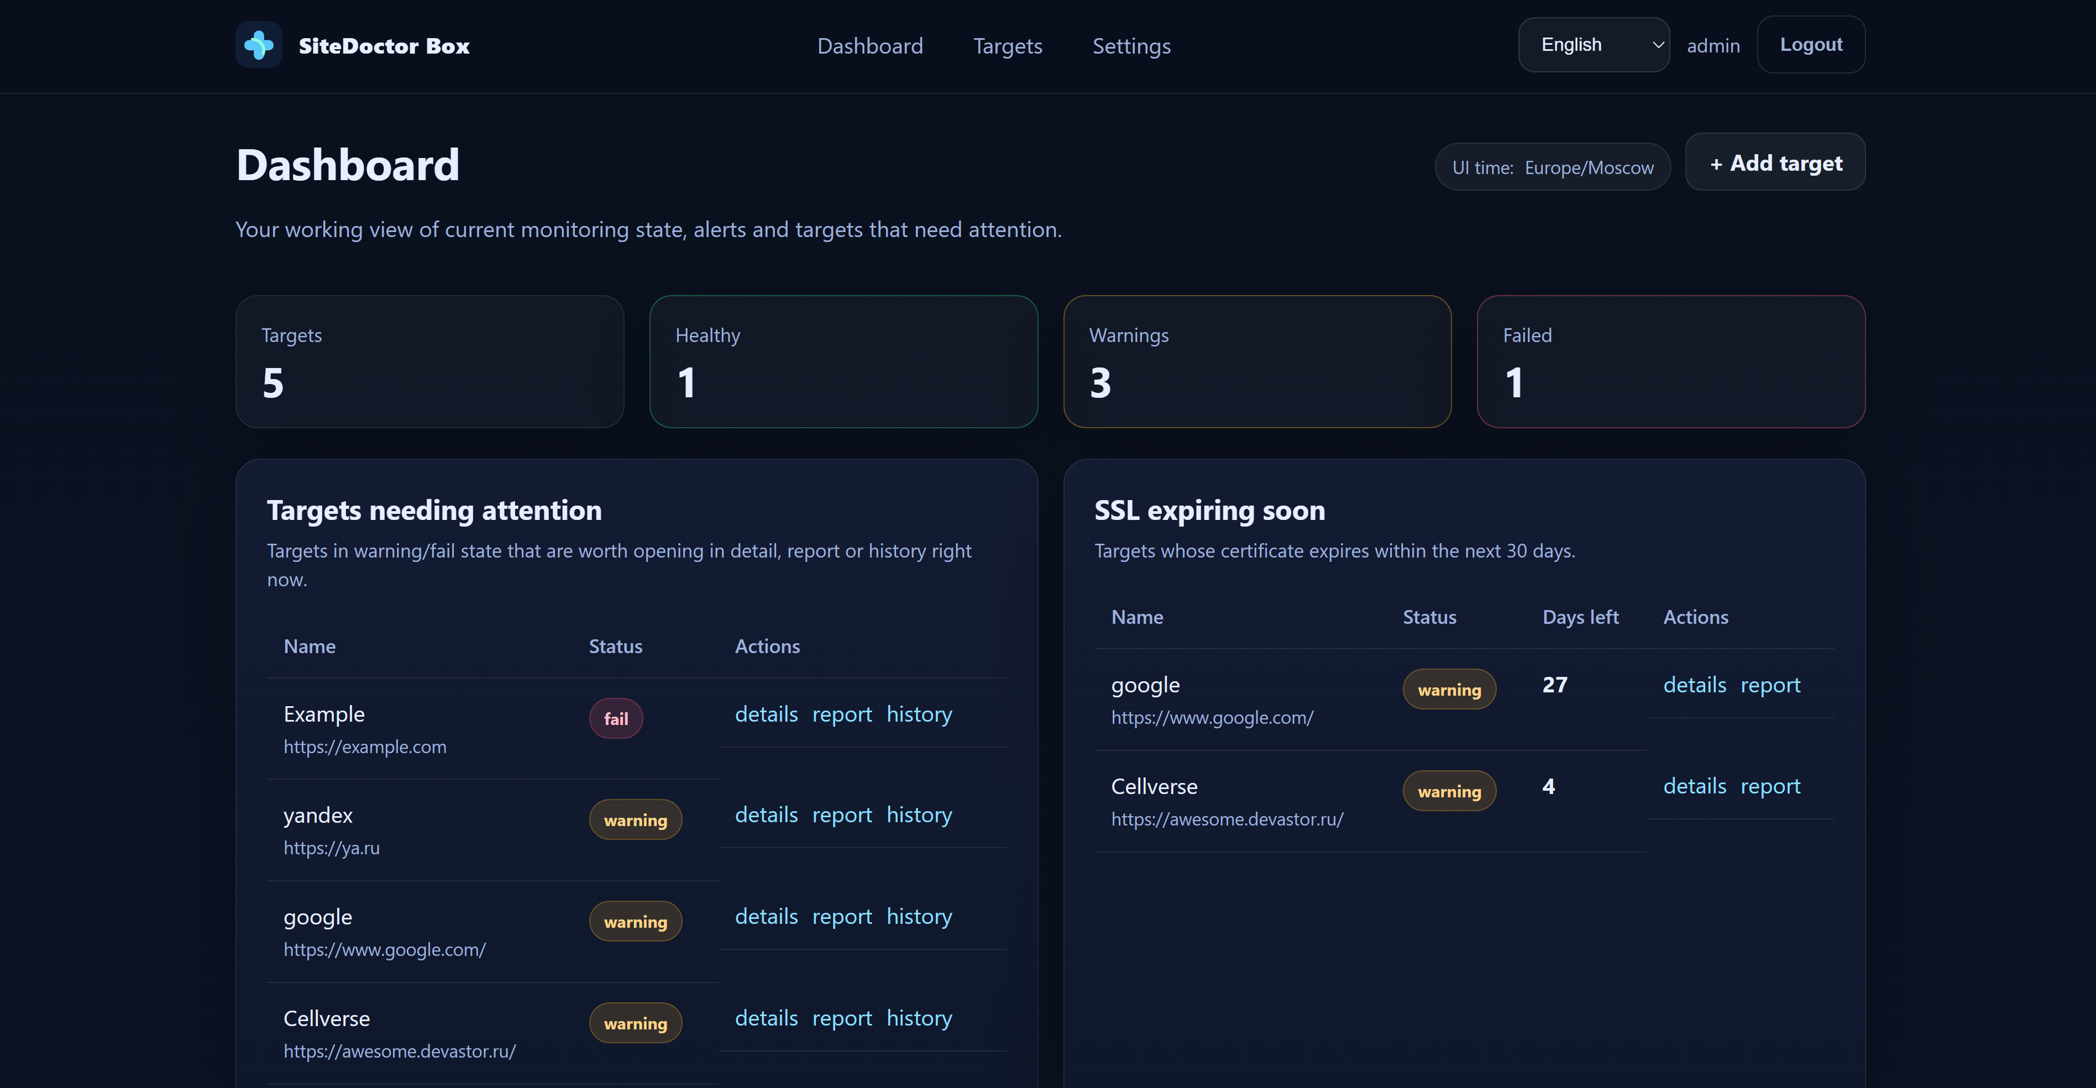
Task: Click yandex warning status badge
Action: pos(635,821)
